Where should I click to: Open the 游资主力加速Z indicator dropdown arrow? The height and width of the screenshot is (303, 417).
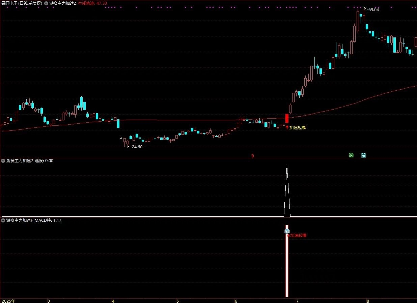tap(46, 3)
